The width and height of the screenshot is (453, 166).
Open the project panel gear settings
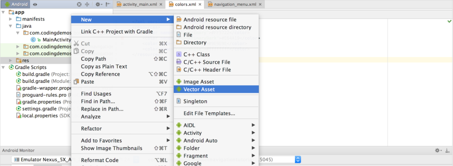99,4
